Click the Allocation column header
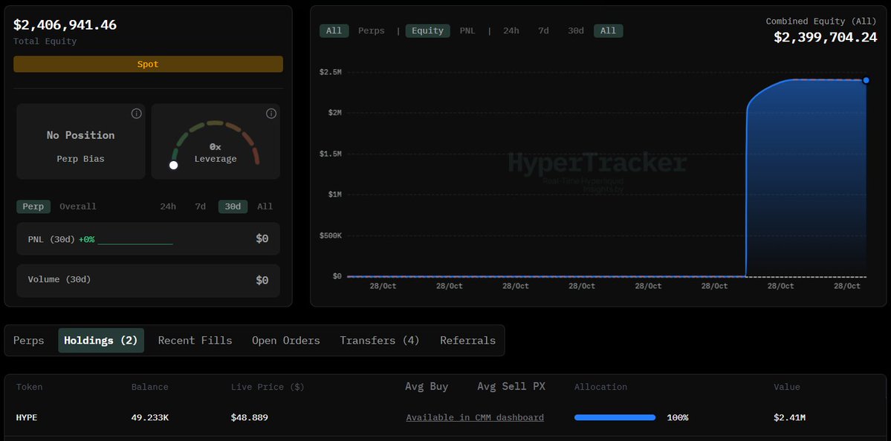Screen dimensions: 891x441 [x=600, y=387]
